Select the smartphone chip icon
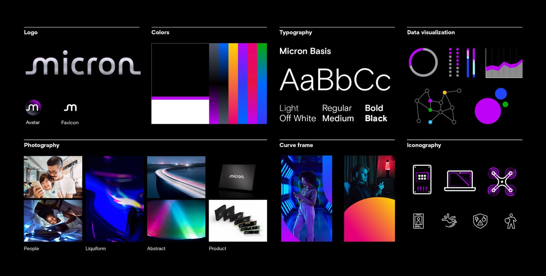 click(x=422, y=179)
